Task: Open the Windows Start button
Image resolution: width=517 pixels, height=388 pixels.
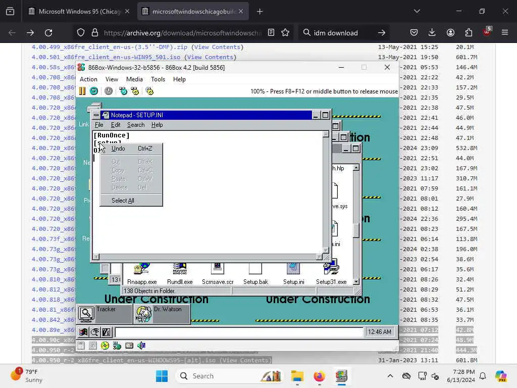Action: coord(162,376)
